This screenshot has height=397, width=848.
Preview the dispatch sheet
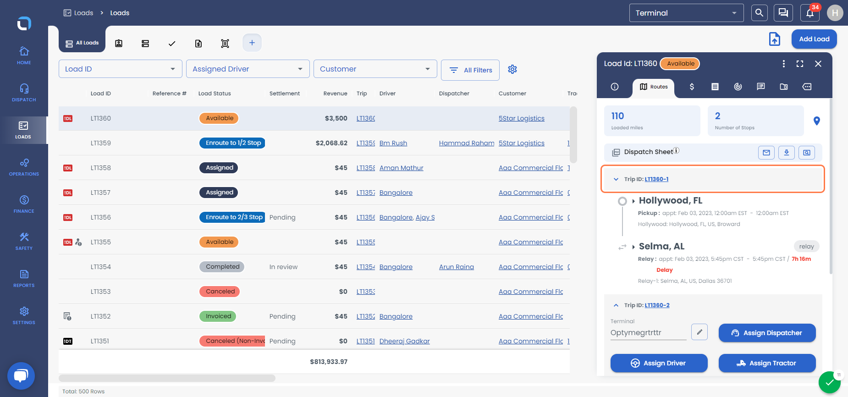(807, 153)
